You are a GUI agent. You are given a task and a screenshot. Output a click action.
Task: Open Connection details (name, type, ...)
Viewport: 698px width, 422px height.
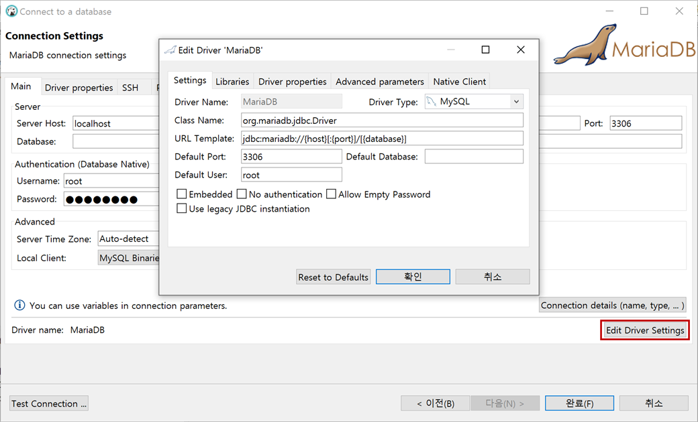click(x=613, y=305)
